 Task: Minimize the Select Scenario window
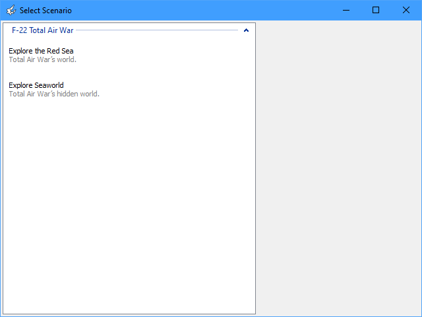[346, 10]
